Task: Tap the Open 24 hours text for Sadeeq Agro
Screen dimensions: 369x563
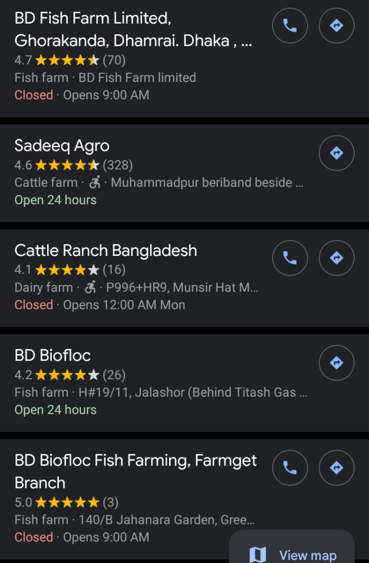Action: tap(56, 200)
